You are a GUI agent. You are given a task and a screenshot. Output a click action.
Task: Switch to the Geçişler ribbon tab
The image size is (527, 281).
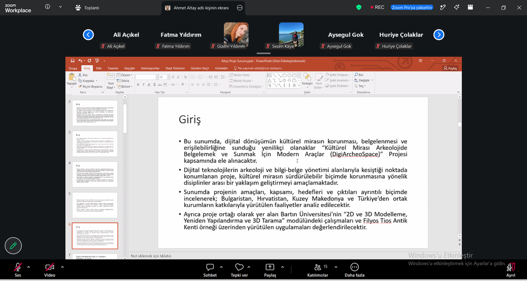(x=129, y=68)
